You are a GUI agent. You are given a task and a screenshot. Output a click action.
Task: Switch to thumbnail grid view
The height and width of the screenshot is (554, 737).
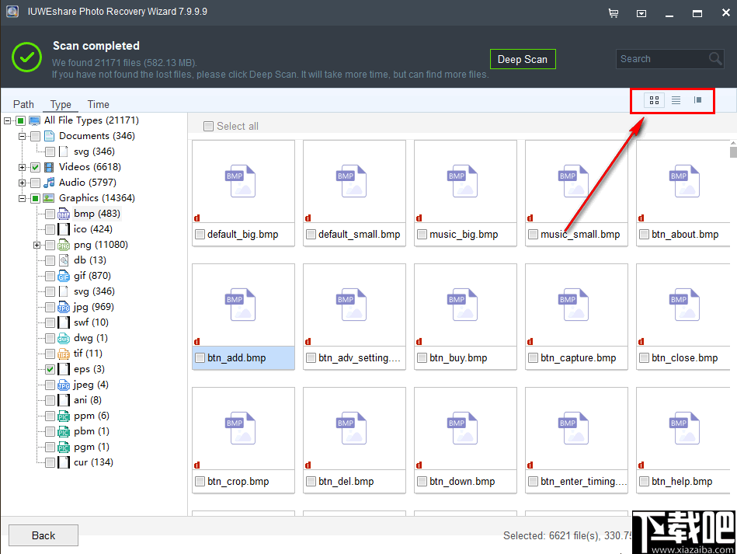point(653,100)
